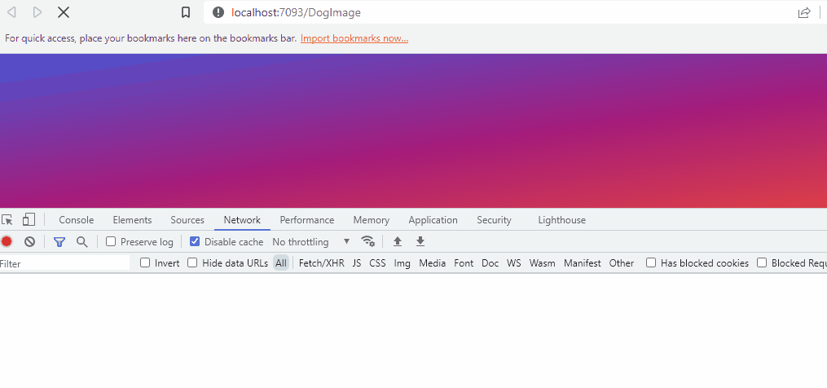The width and height of the screenshot is (827, 388).
Task: Select the Network tab
Action: click(242, 220)
